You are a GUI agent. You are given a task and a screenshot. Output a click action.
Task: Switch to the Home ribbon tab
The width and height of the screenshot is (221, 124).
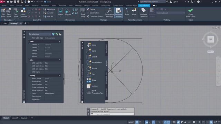[4, 6]
